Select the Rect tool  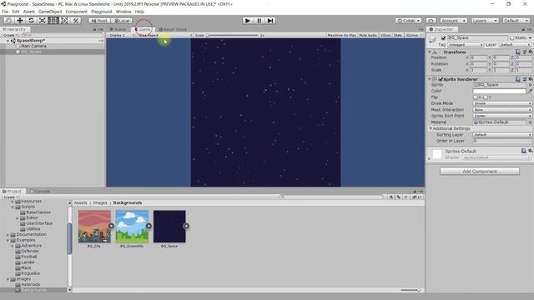click(x=53, y=21)
